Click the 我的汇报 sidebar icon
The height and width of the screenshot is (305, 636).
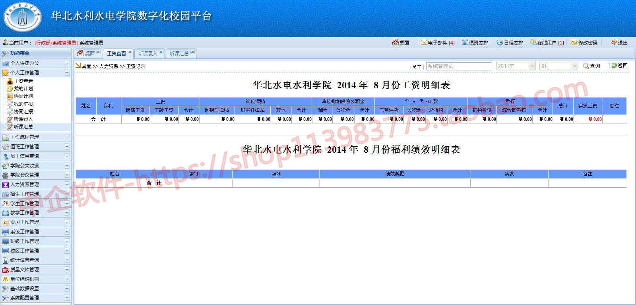point(10,104)
